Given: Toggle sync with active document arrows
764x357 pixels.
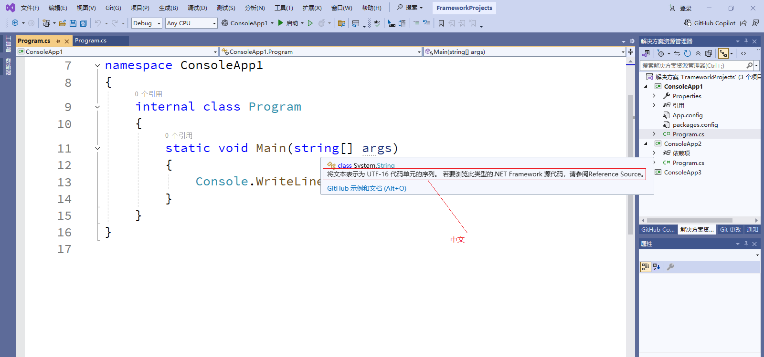Looking at the screenshot, I should 677,53.
